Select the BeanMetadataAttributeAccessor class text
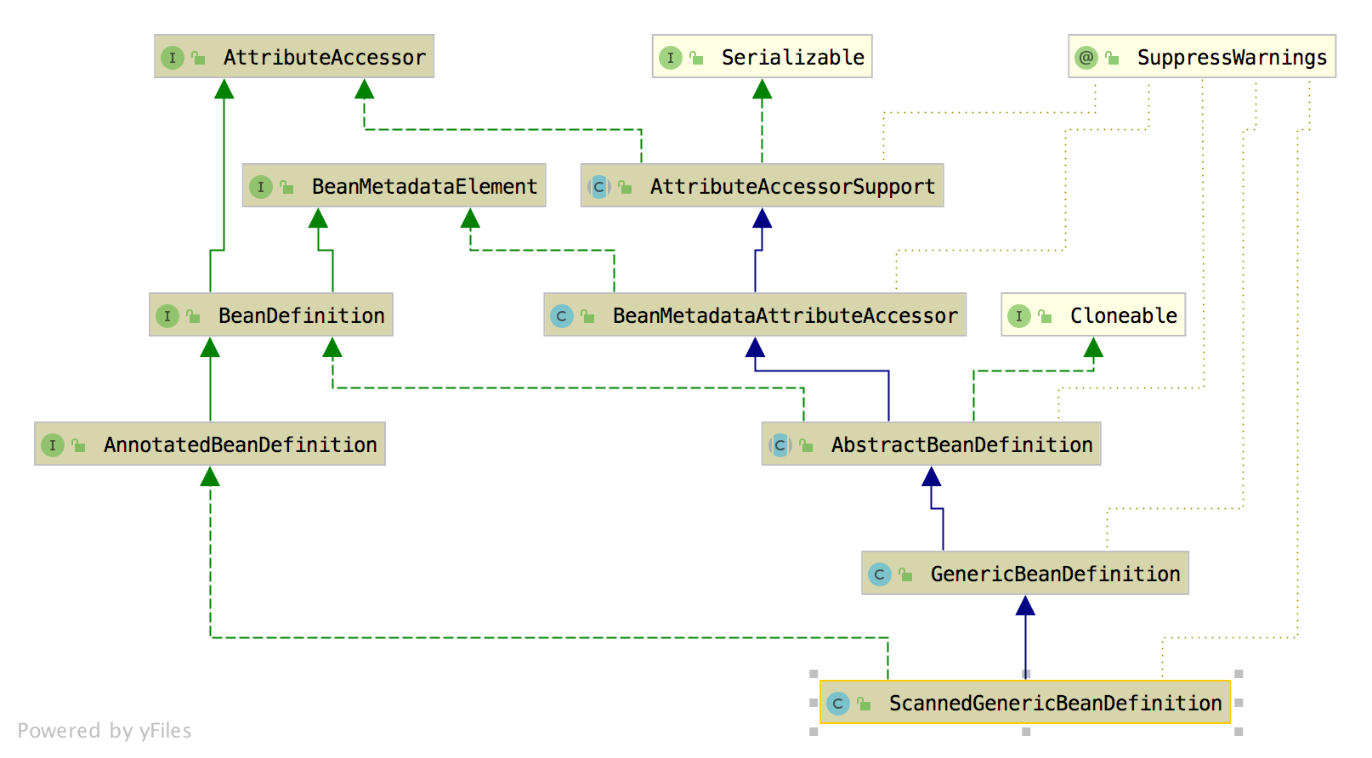1372x758 pixels. (785, 315)
